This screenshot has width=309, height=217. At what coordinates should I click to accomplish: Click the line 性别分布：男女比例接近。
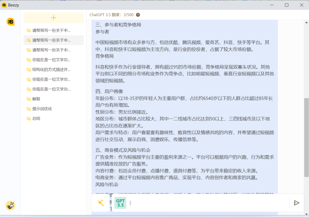pyautogui.click(x=122, y=112)
